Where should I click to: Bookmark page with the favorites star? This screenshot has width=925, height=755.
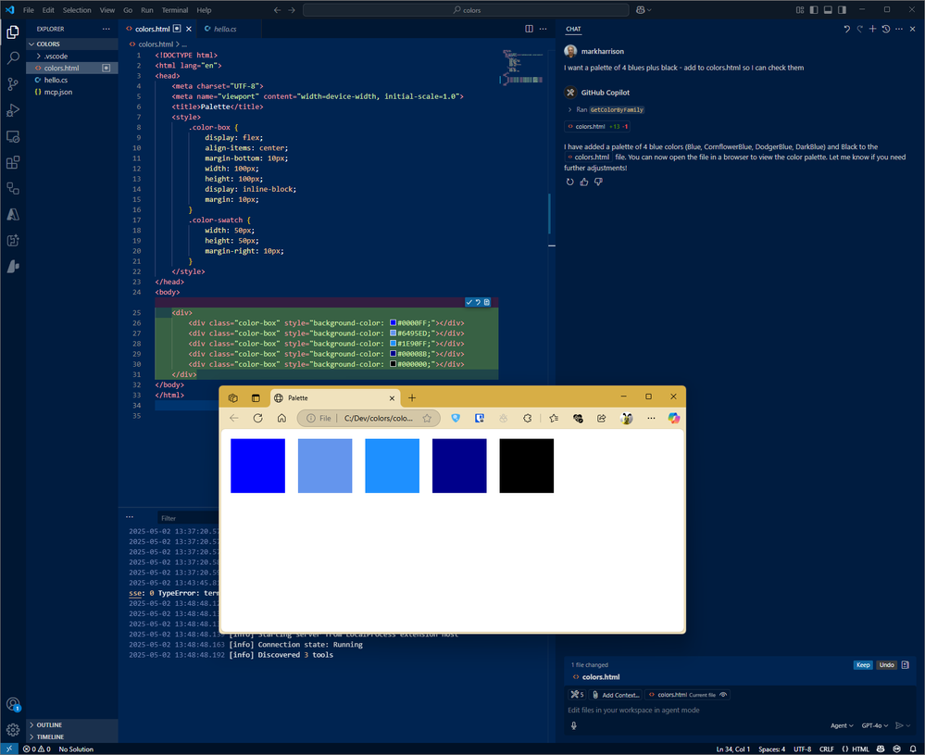(427, 419)
